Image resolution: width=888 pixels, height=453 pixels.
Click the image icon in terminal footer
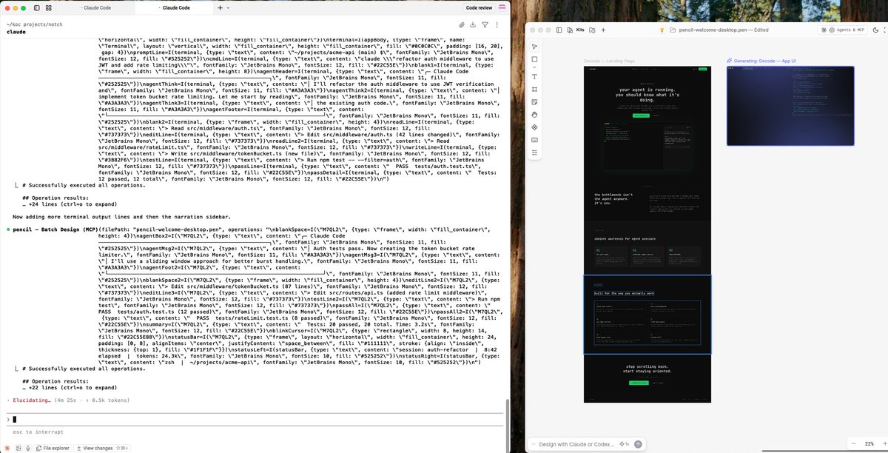tap(18, 448)
